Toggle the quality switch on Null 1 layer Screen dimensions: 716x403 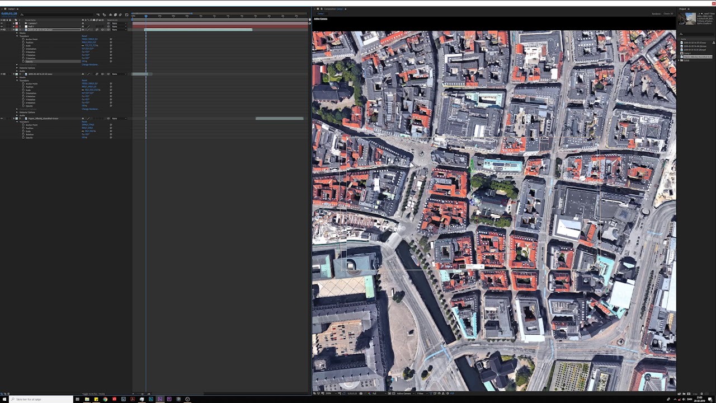88,26
